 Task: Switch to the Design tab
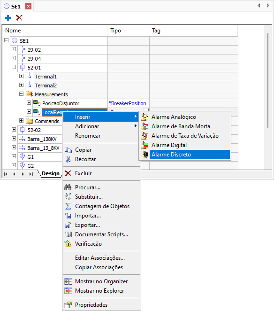[51, 173]
